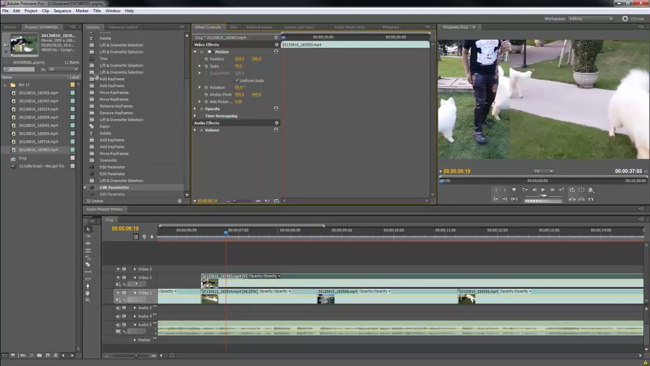Mute Audio 3 track speaker icon
The image size is (650, 366).
click(118, 308)
